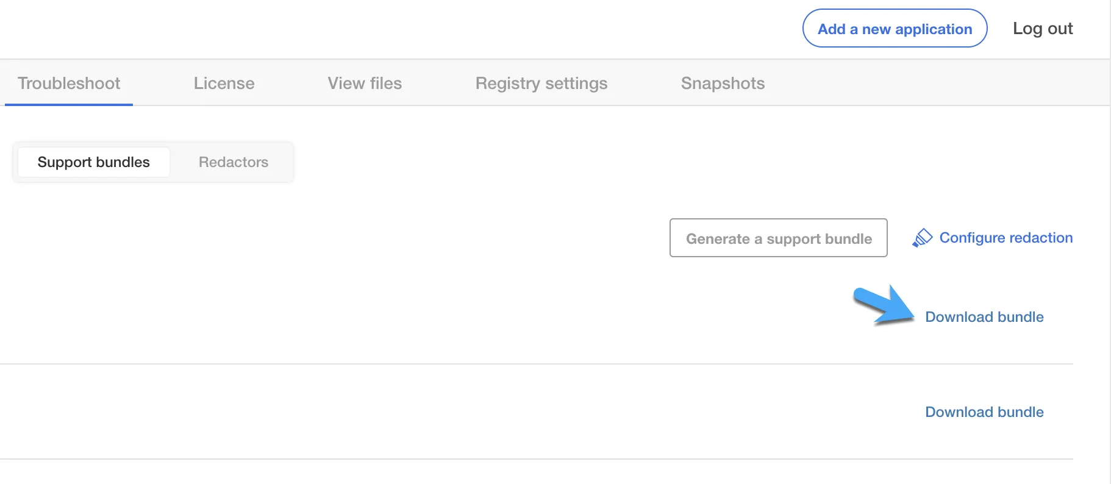The image size is (1111, 484).
Task: Open the Troubleshoot tab
Action: 69,83
